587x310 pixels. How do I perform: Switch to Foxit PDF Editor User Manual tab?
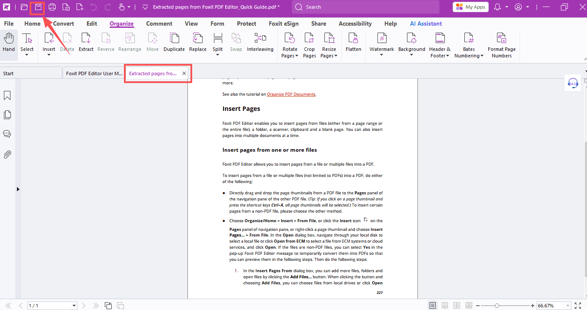tap(94, 73)
